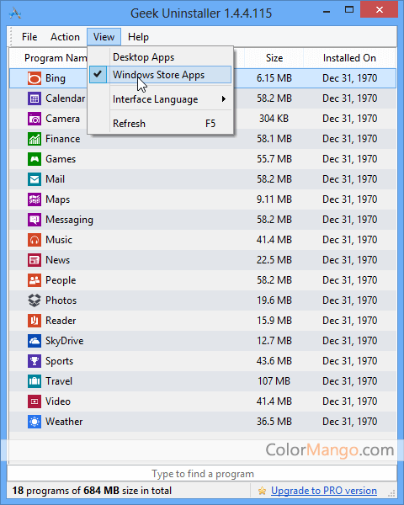
Task: Open the Help menu
Action: pyautogui.click(x=138, y=37)
